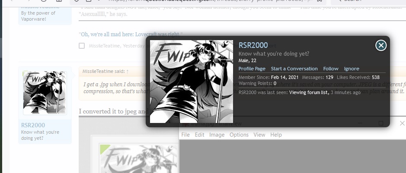Maximize the IrfanView screenshot window

[380, 123]
